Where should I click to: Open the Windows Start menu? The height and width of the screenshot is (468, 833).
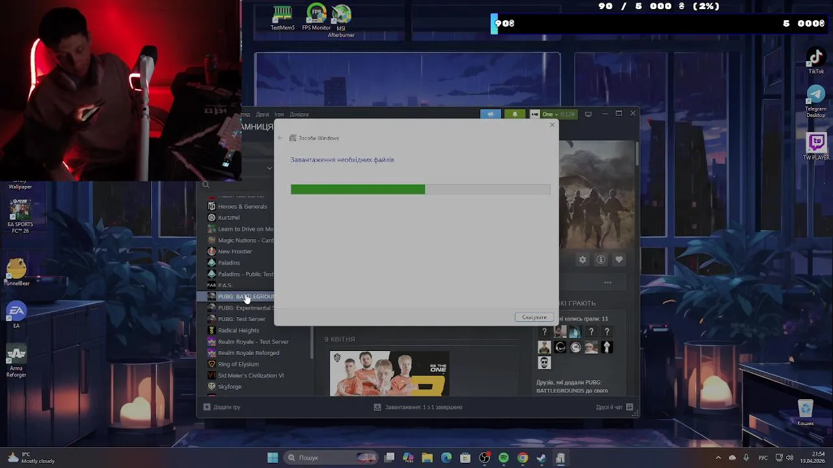[273, 458]
